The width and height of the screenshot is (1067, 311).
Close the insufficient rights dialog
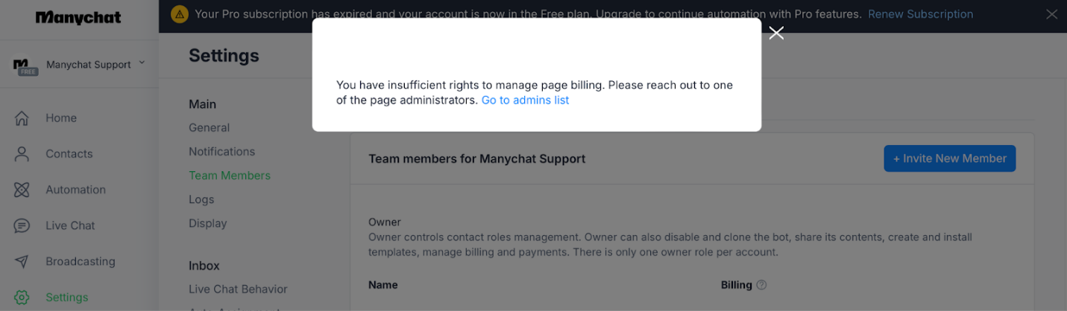point(776,33)
